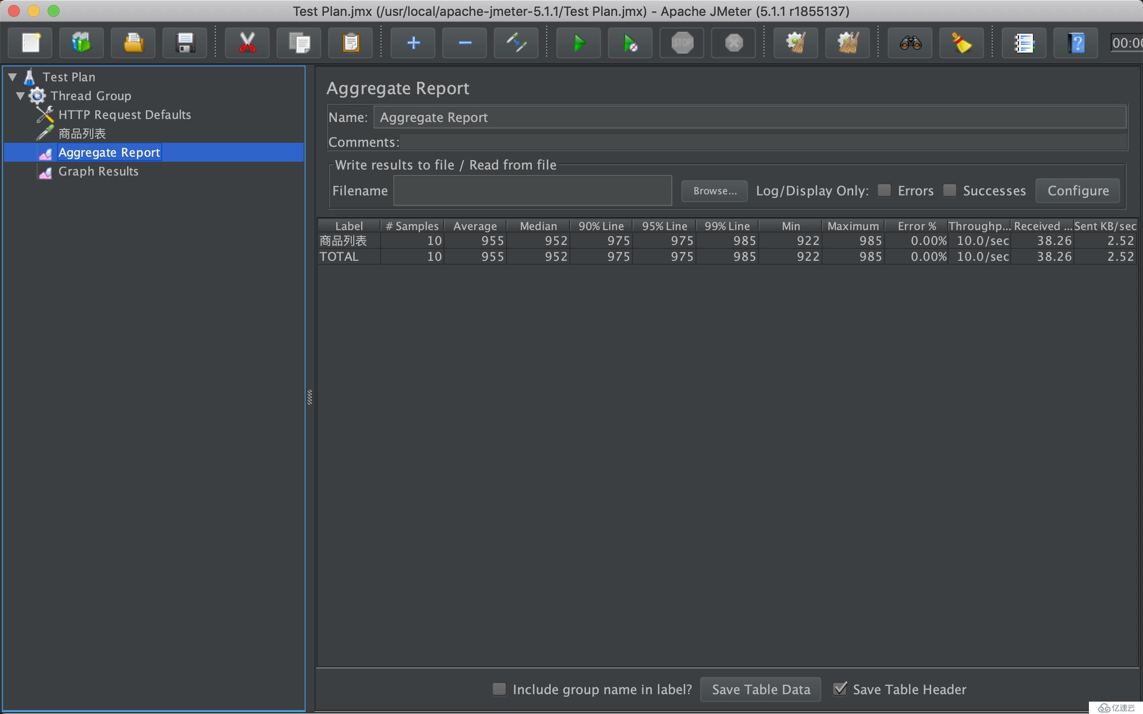Save the test plan with floppy icon
Viewport: 1143px width, 714px height.
(x=185, y=43)
